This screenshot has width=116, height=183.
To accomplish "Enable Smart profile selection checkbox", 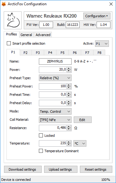I will 9,43.
